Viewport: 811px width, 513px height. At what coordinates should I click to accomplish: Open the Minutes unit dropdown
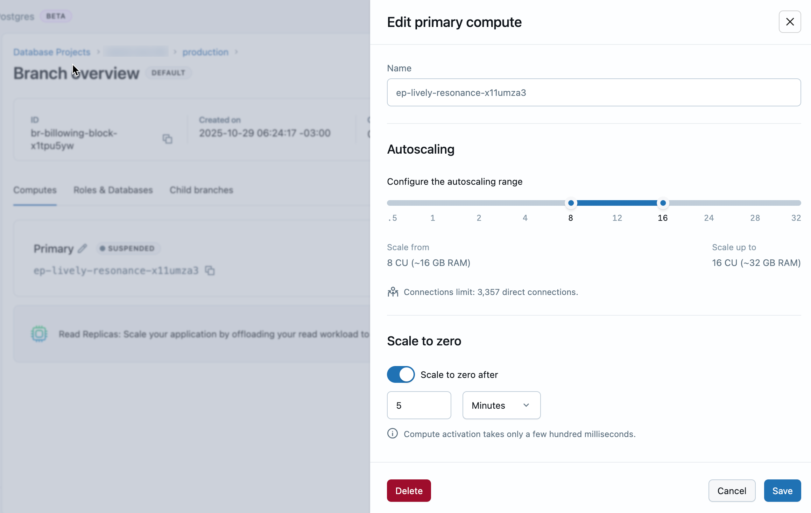point(501,405)
